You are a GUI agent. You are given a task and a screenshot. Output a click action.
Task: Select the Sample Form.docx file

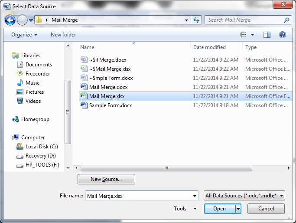pyautogui.click(x=110, y=105)
